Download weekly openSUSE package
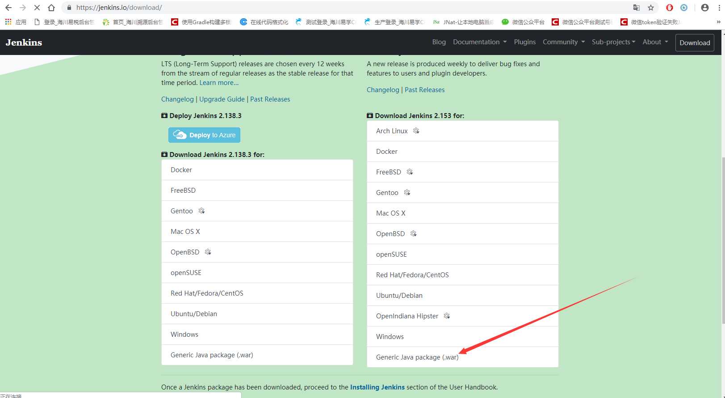This screenshot has height=398, width=725. click(x=463, y=254)
